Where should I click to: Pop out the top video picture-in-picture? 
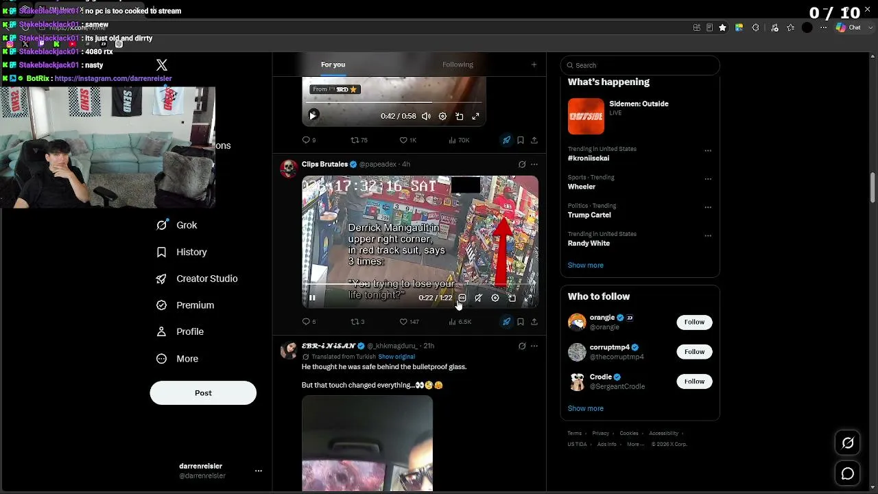(x=459, y=117)
